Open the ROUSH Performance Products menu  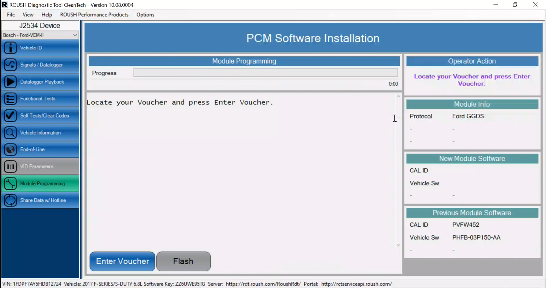coord(94,15)
